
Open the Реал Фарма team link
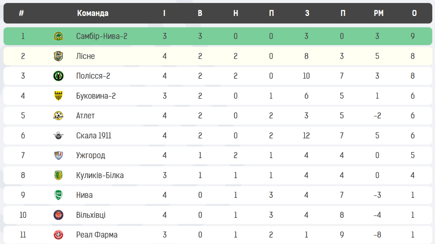[x=97, y=235]
